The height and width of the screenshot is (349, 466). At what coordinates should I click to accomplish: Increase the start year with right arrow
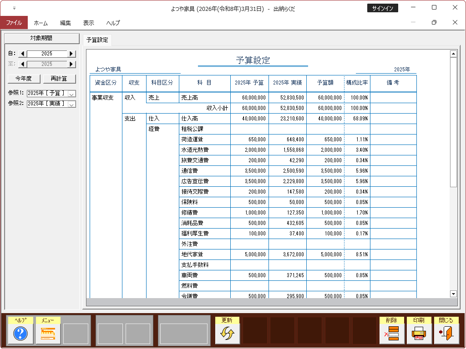point(71,54)
